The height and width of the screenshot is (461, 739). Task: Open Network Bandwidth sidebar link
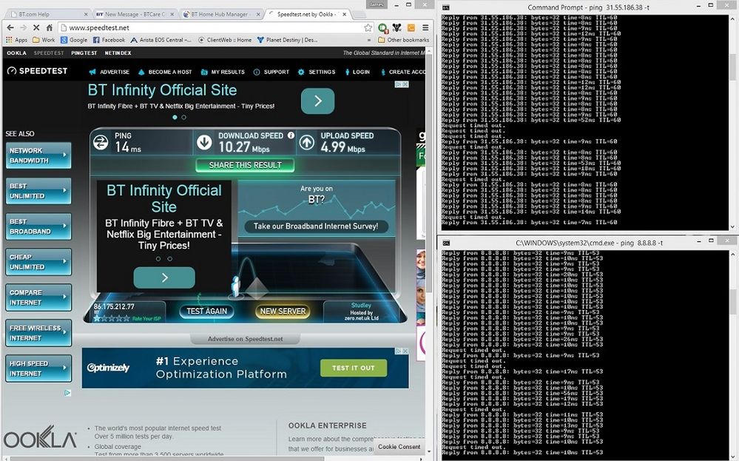coord(38,155)
